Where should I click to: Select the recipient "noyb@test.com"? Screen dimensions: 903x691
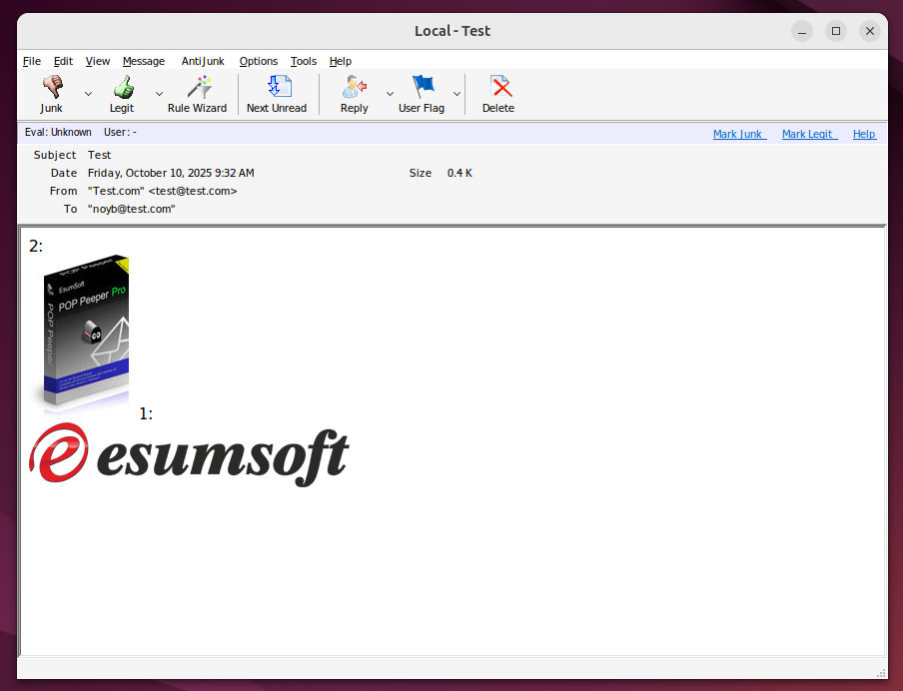pos(131,209)
